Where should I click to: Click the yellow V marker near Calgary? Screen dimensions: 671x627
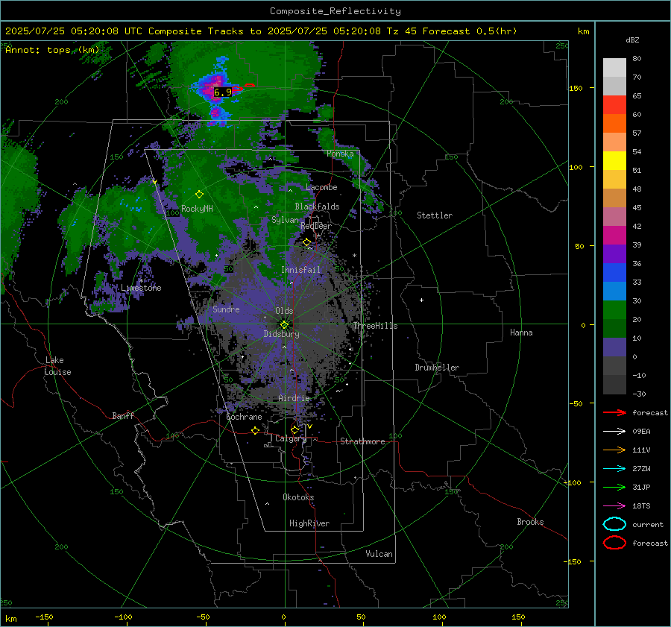[309, 426]
